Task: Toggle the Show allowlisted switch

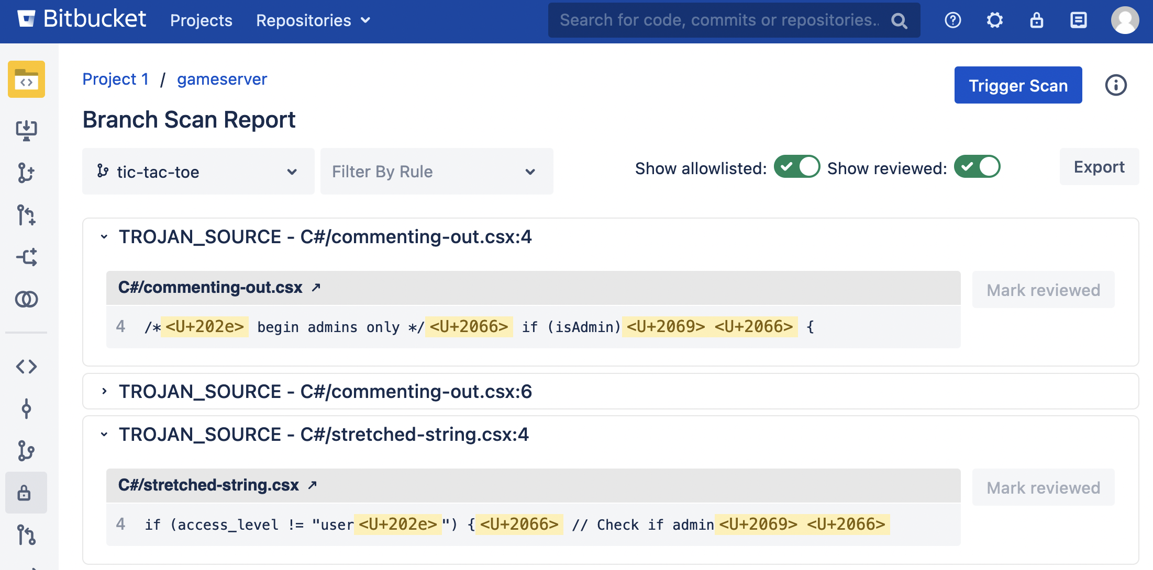Action: pyautogui.click(x=796, y=167)
